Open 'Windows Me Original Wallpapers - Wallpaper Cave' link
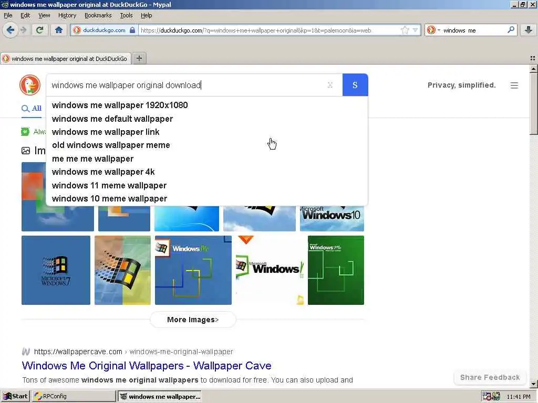This screenshot has height=403, width=538. [x=147, y=366]
